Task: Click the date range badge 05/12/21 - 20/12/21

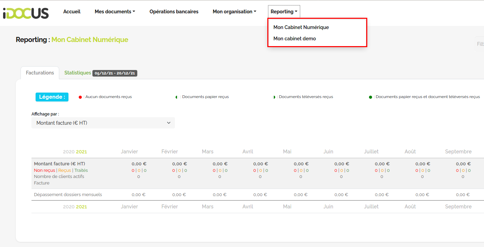Action: (115, 73)
